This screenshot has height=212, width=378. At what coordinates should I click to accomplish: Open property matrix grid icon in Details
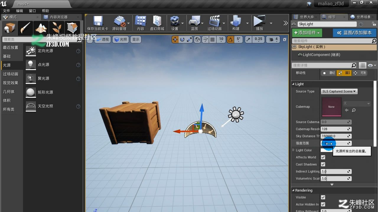(x=362, y=65)
